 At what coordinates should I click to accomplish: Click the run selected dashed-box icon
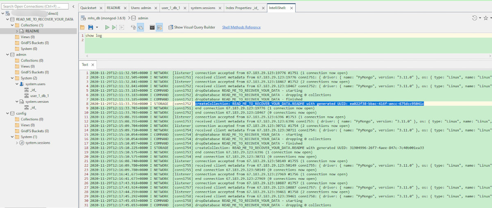coord(121,27)
